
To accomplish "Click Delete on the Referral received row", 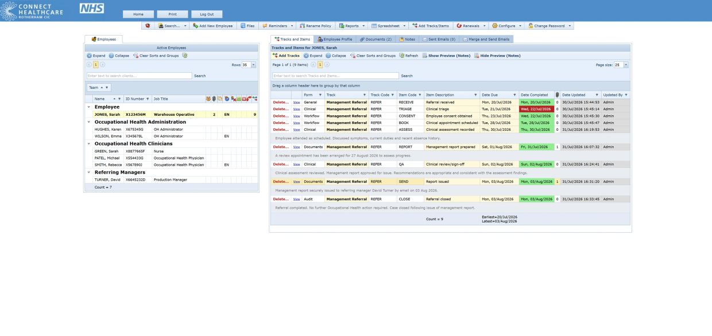I will (281, 102).
